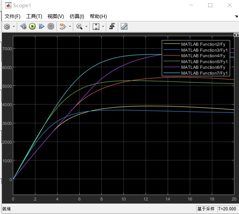Click the 10 x-axis tick label
Viewport: 239px width, 214px height.
pyautogui.click(x=123, y=199)
